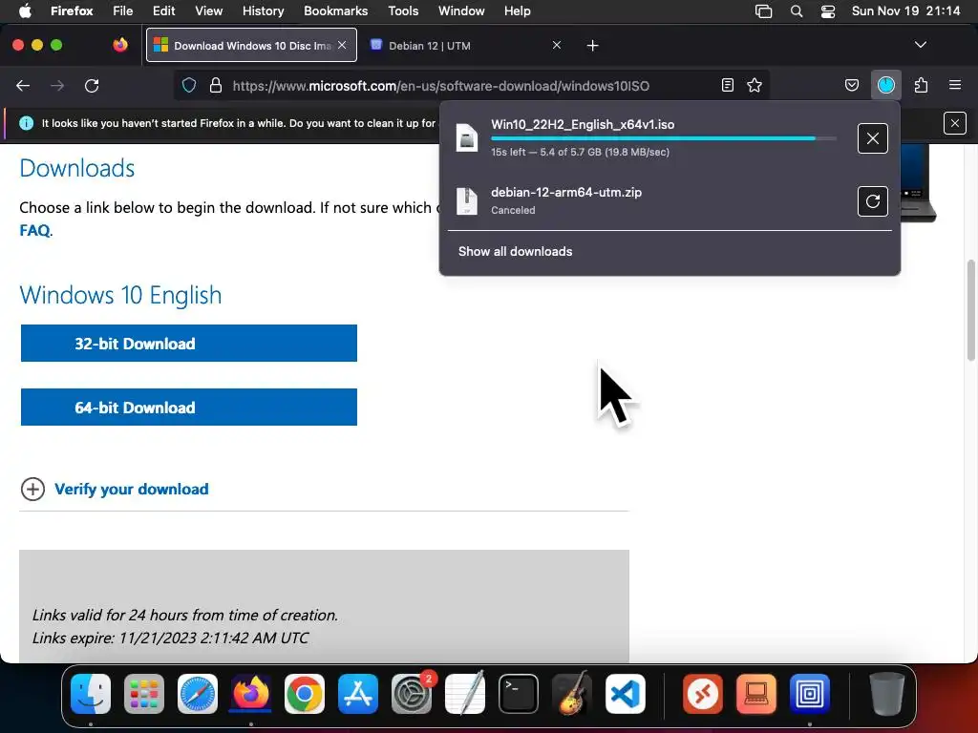
Task: Open Launchpad from the Dock
Action: [x=144, y=694]
